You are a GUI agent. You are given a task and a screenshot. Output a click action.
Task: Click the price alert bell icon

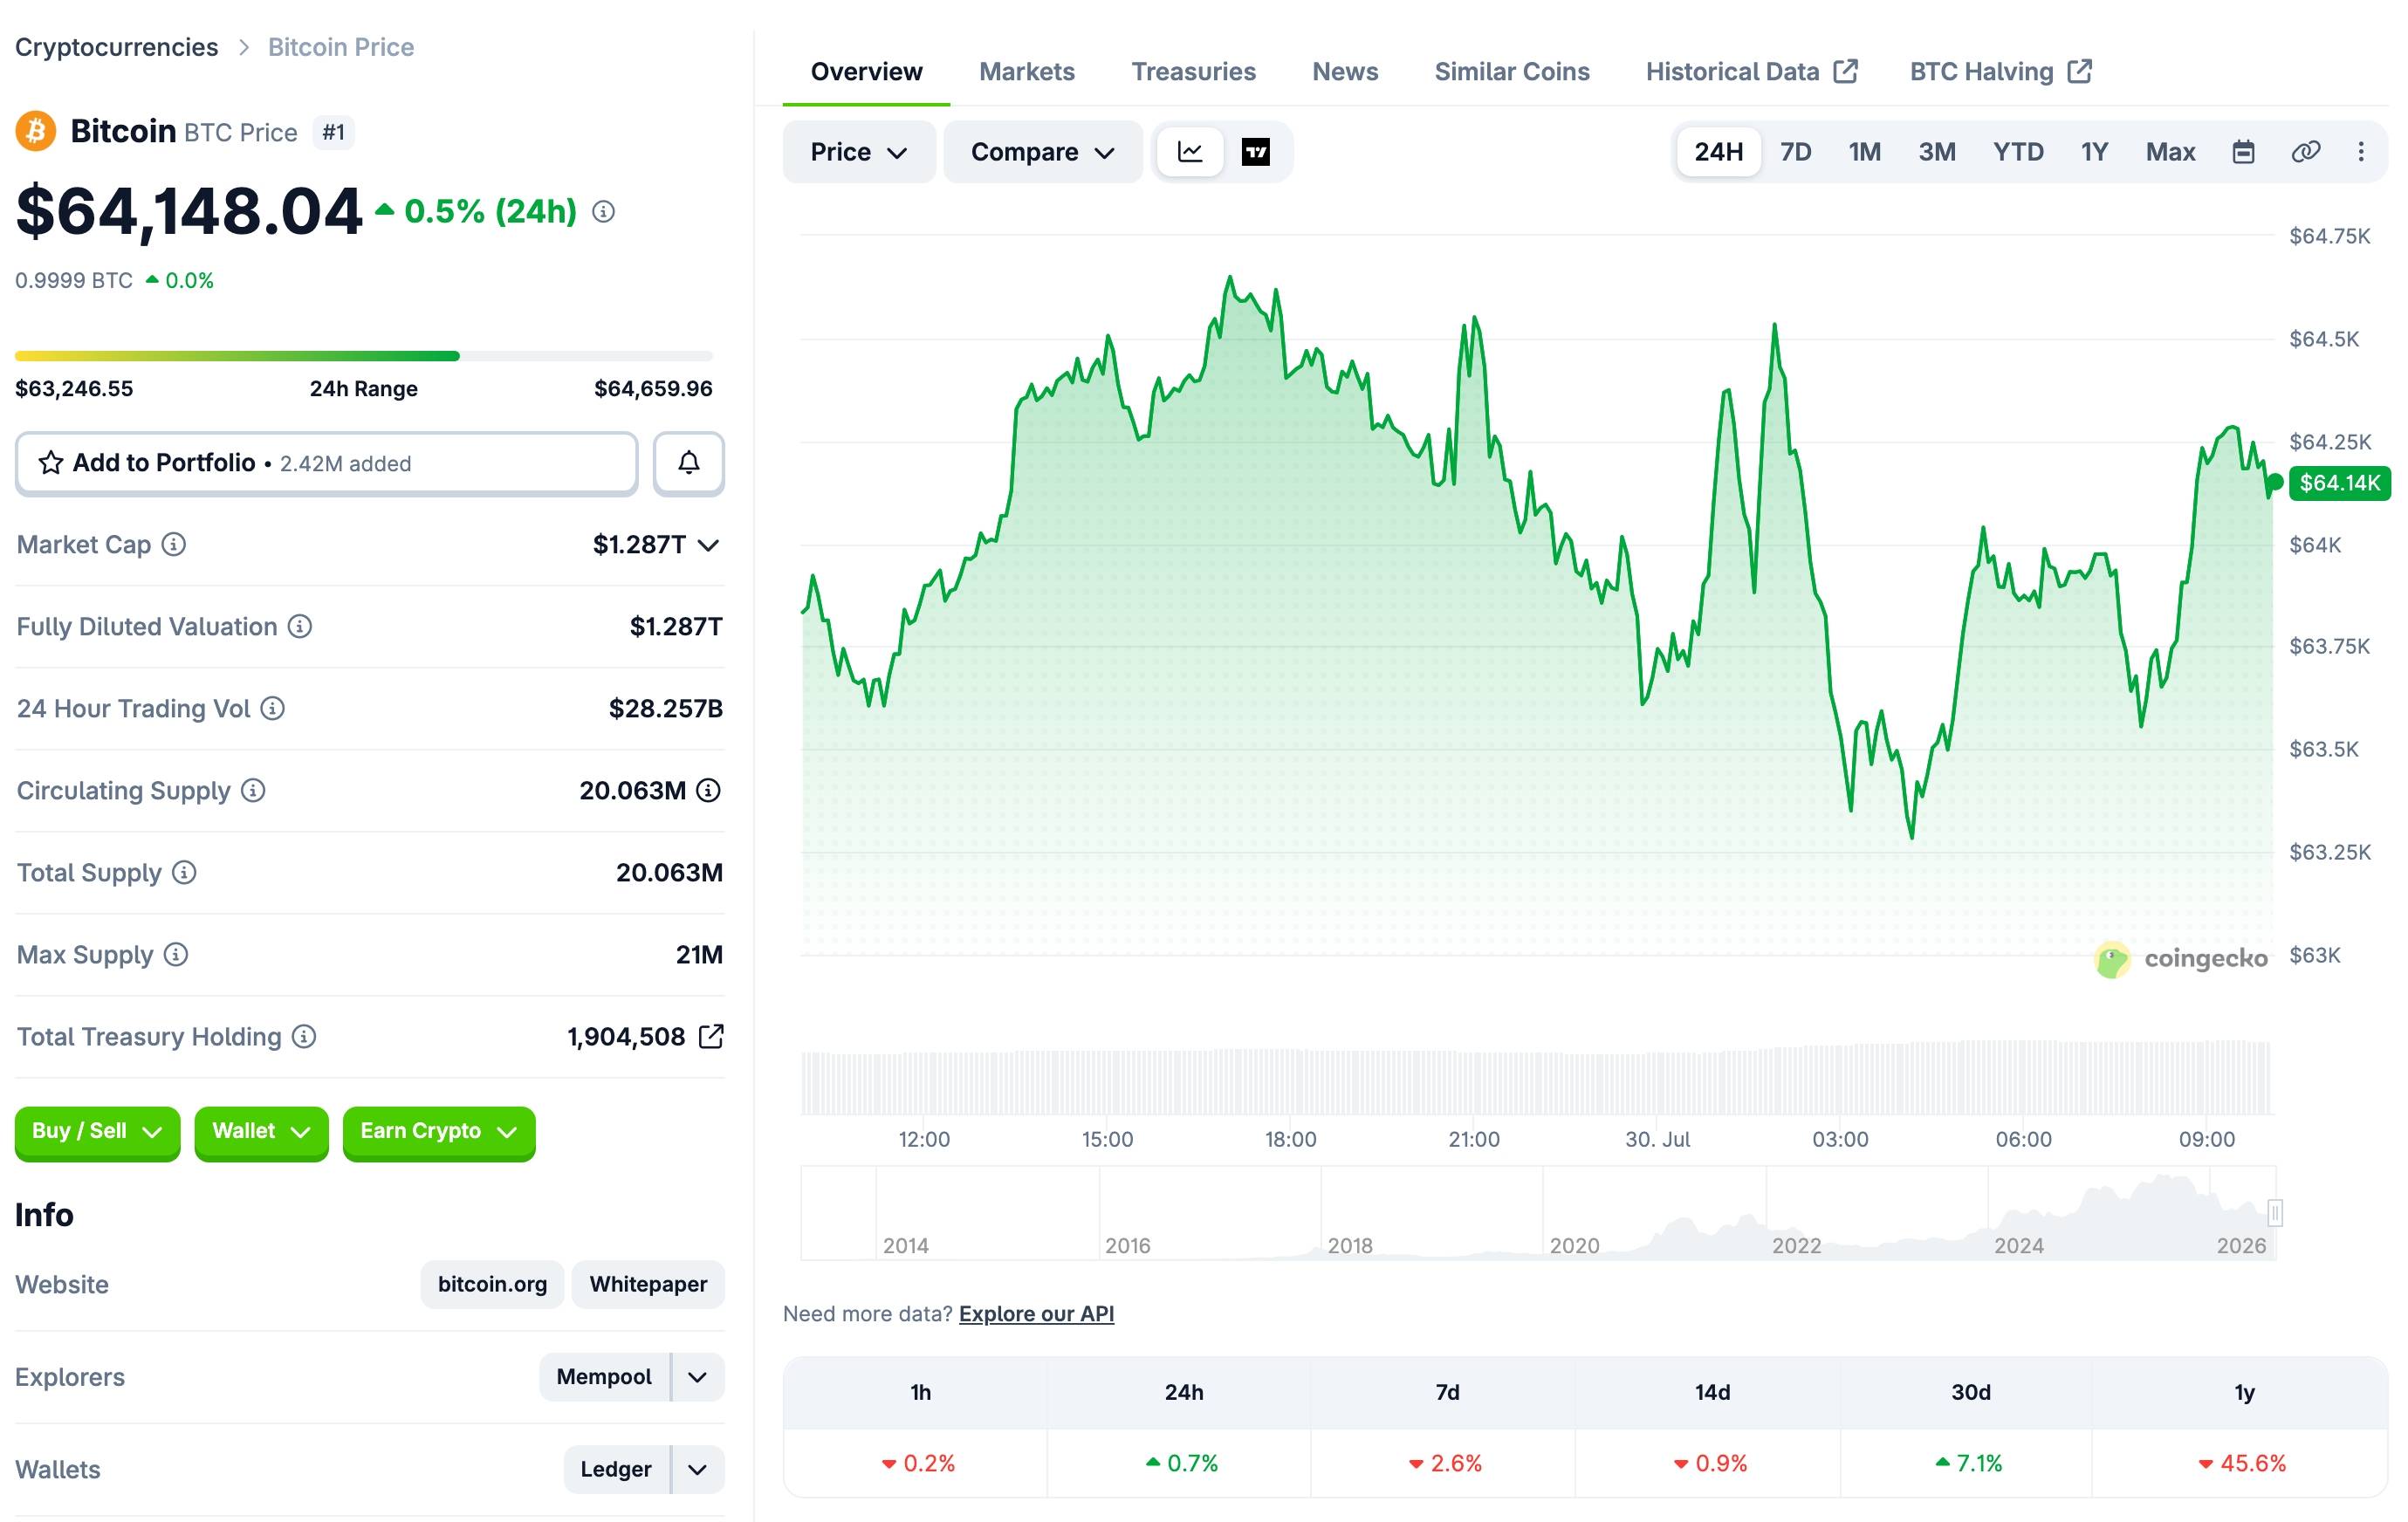pyautogui.click(x=688, y=462)
